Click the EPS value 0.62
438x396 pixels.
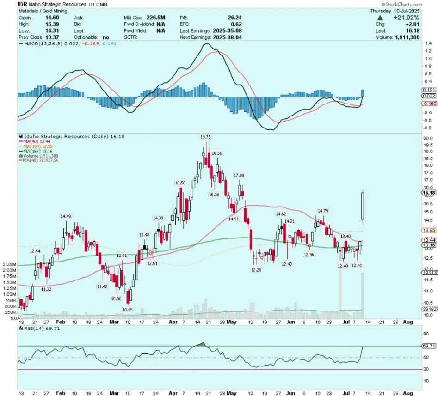click(236, 24)
